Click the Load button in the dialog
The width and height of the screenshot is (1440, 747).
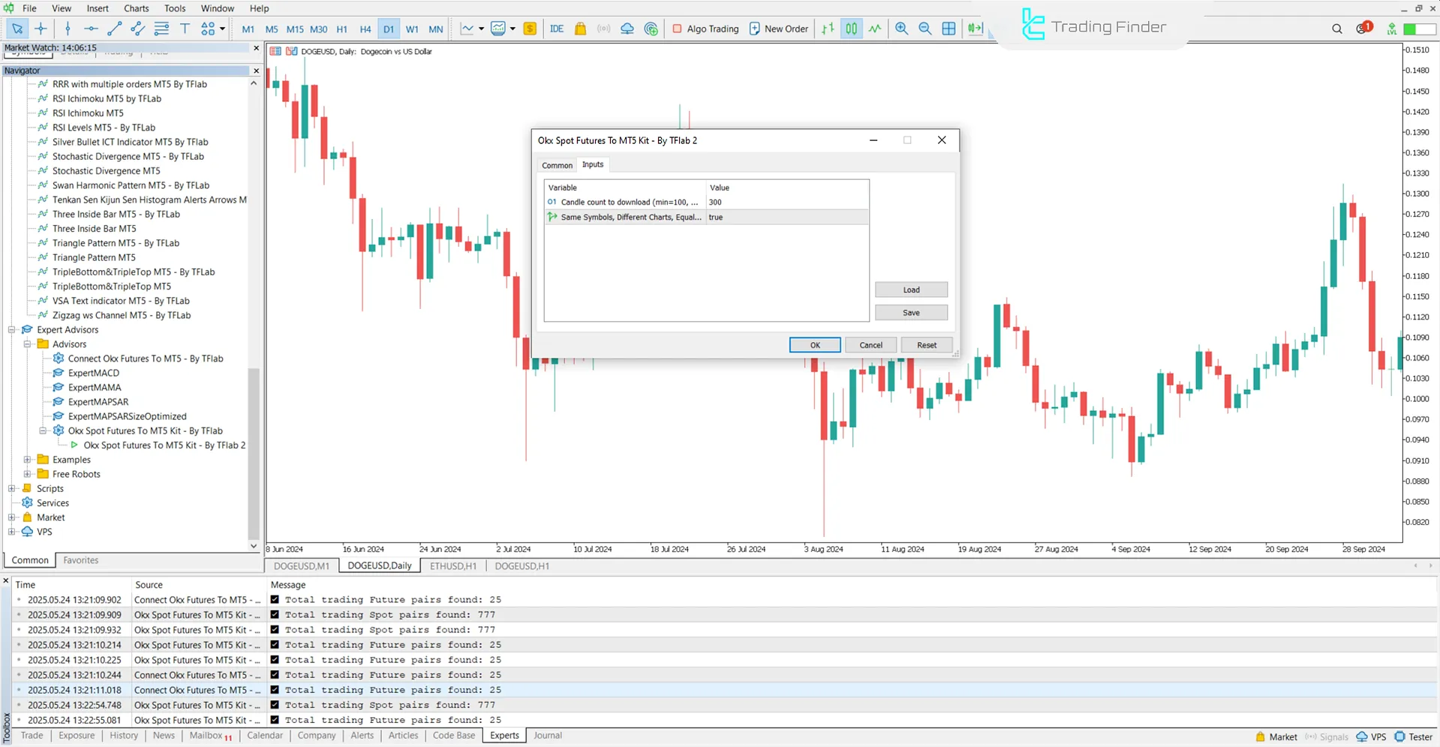pyautogui.click(x=911, y=289)
